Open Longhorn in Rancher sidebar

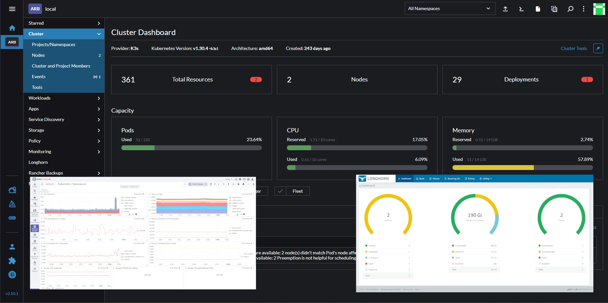click(x=64, y=162)
